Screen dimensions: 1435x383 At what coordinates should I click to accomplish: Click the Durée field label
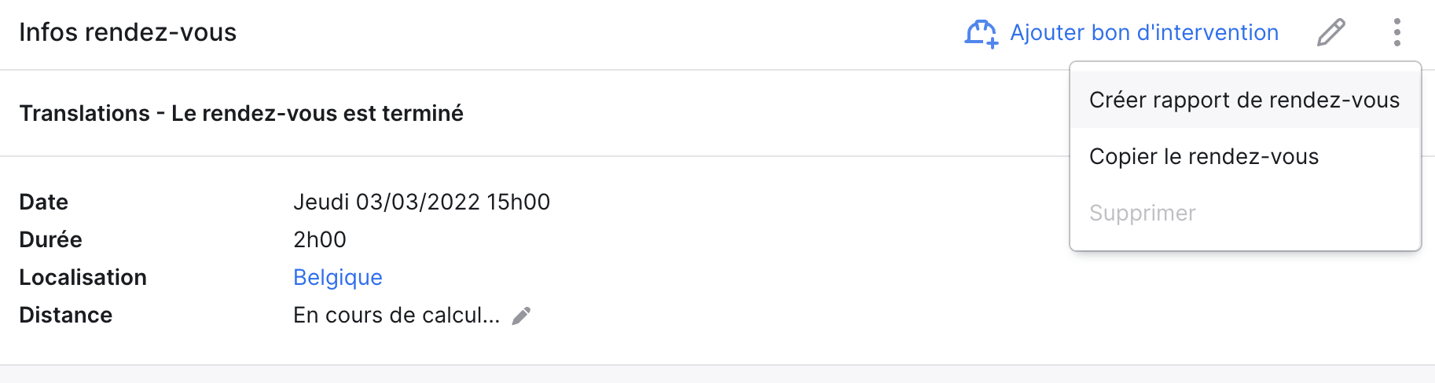click(50, 239)
